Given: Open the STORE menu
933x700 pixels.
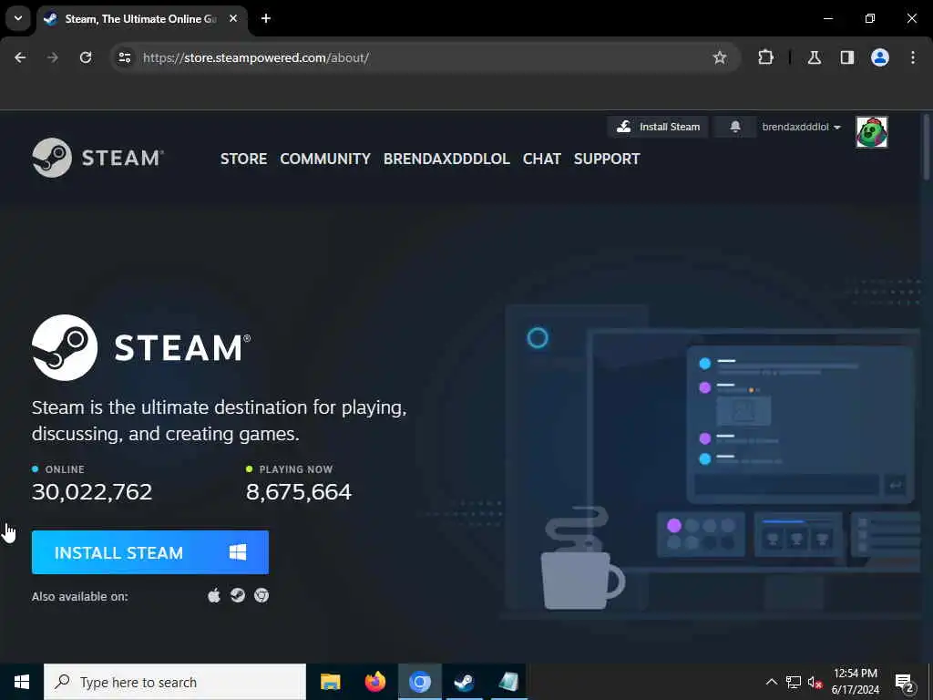Looking at the screenshot, I should [243, 159].
